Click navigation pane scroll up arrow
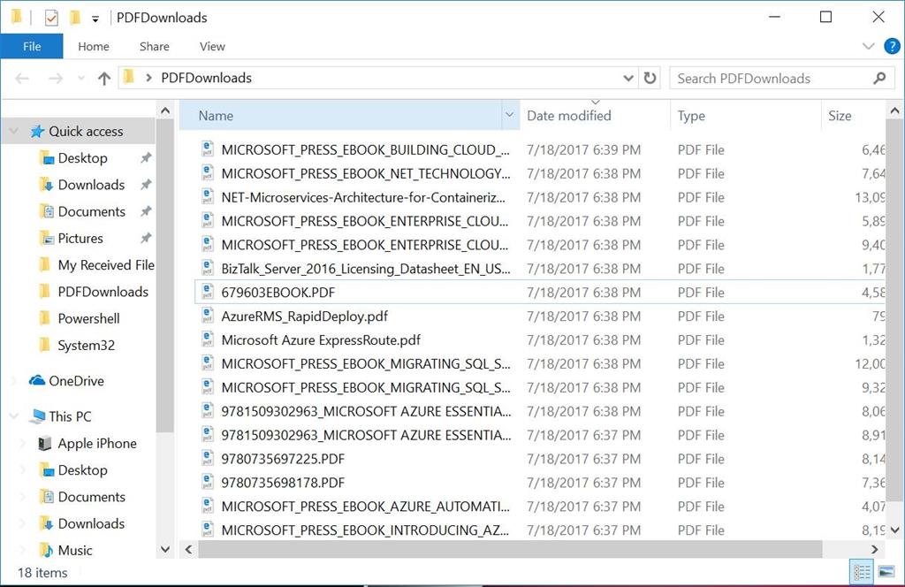905x587 pixels. [x=165, y=111]
